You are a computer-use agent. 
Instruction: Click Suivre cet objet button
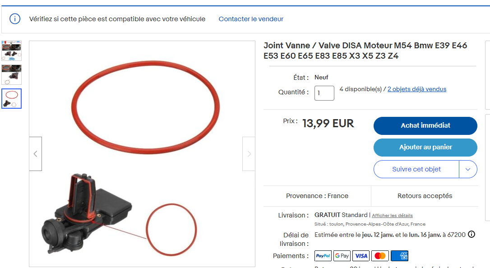(x=416, y=169)
